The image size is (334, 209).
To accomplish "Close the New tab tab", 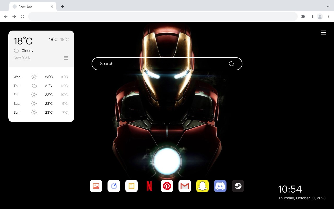I will (52, 7).
